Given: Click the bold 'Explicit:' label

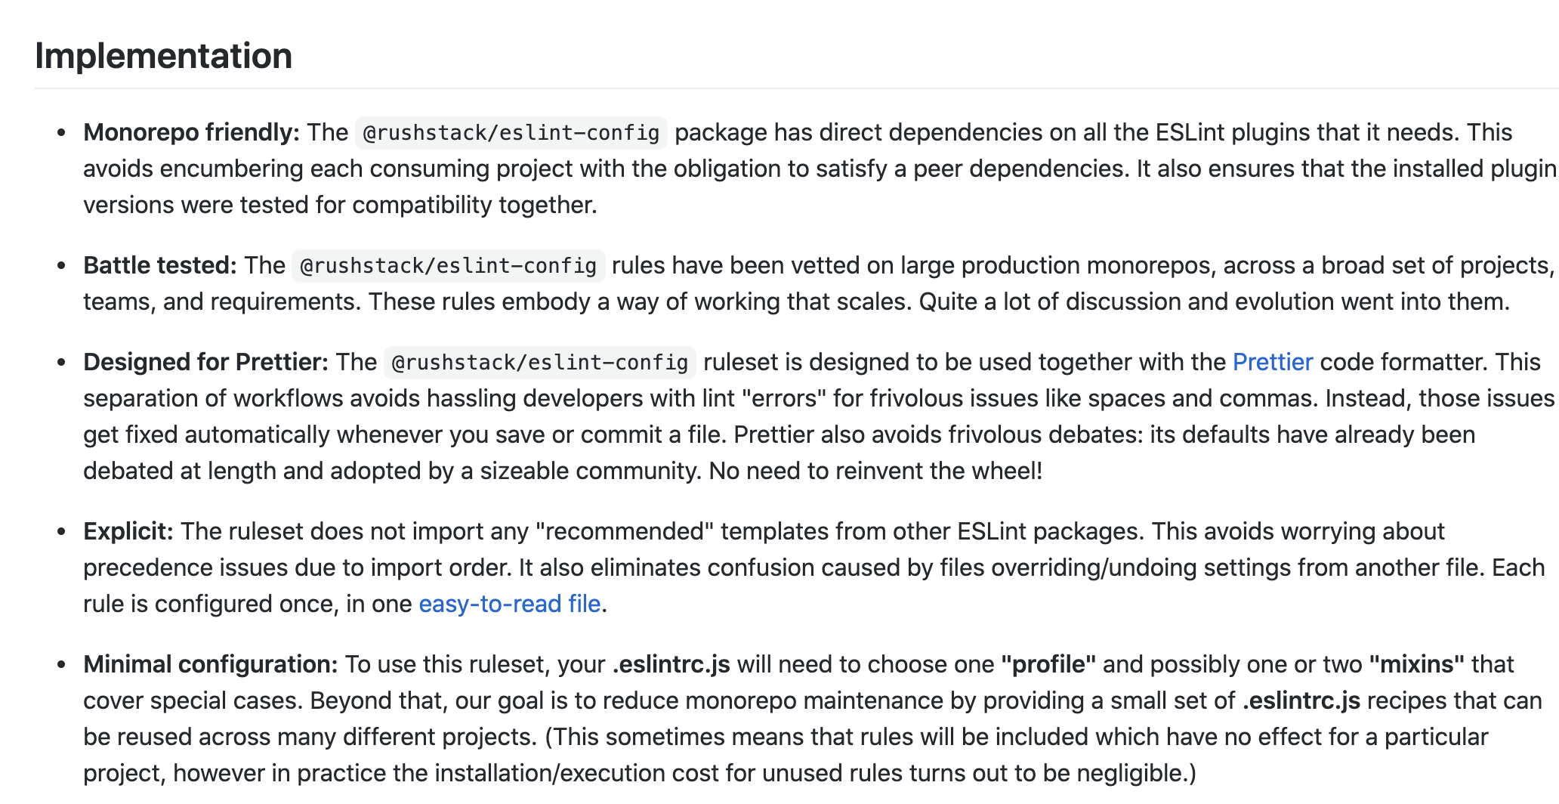Looking at the screenshot, I should click(x=128, y=531).
